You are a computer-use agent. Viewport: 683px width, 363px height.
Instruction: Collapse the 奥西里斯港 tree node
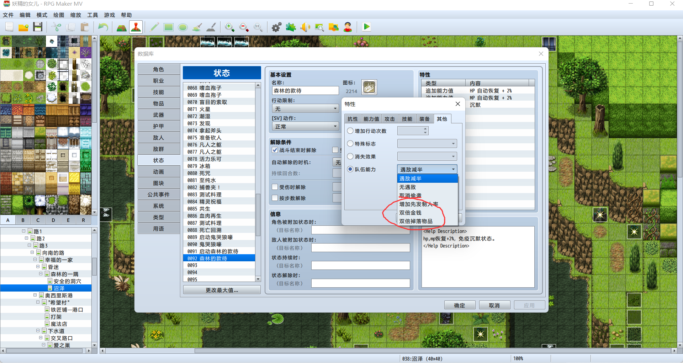click(x=35, y=295)
